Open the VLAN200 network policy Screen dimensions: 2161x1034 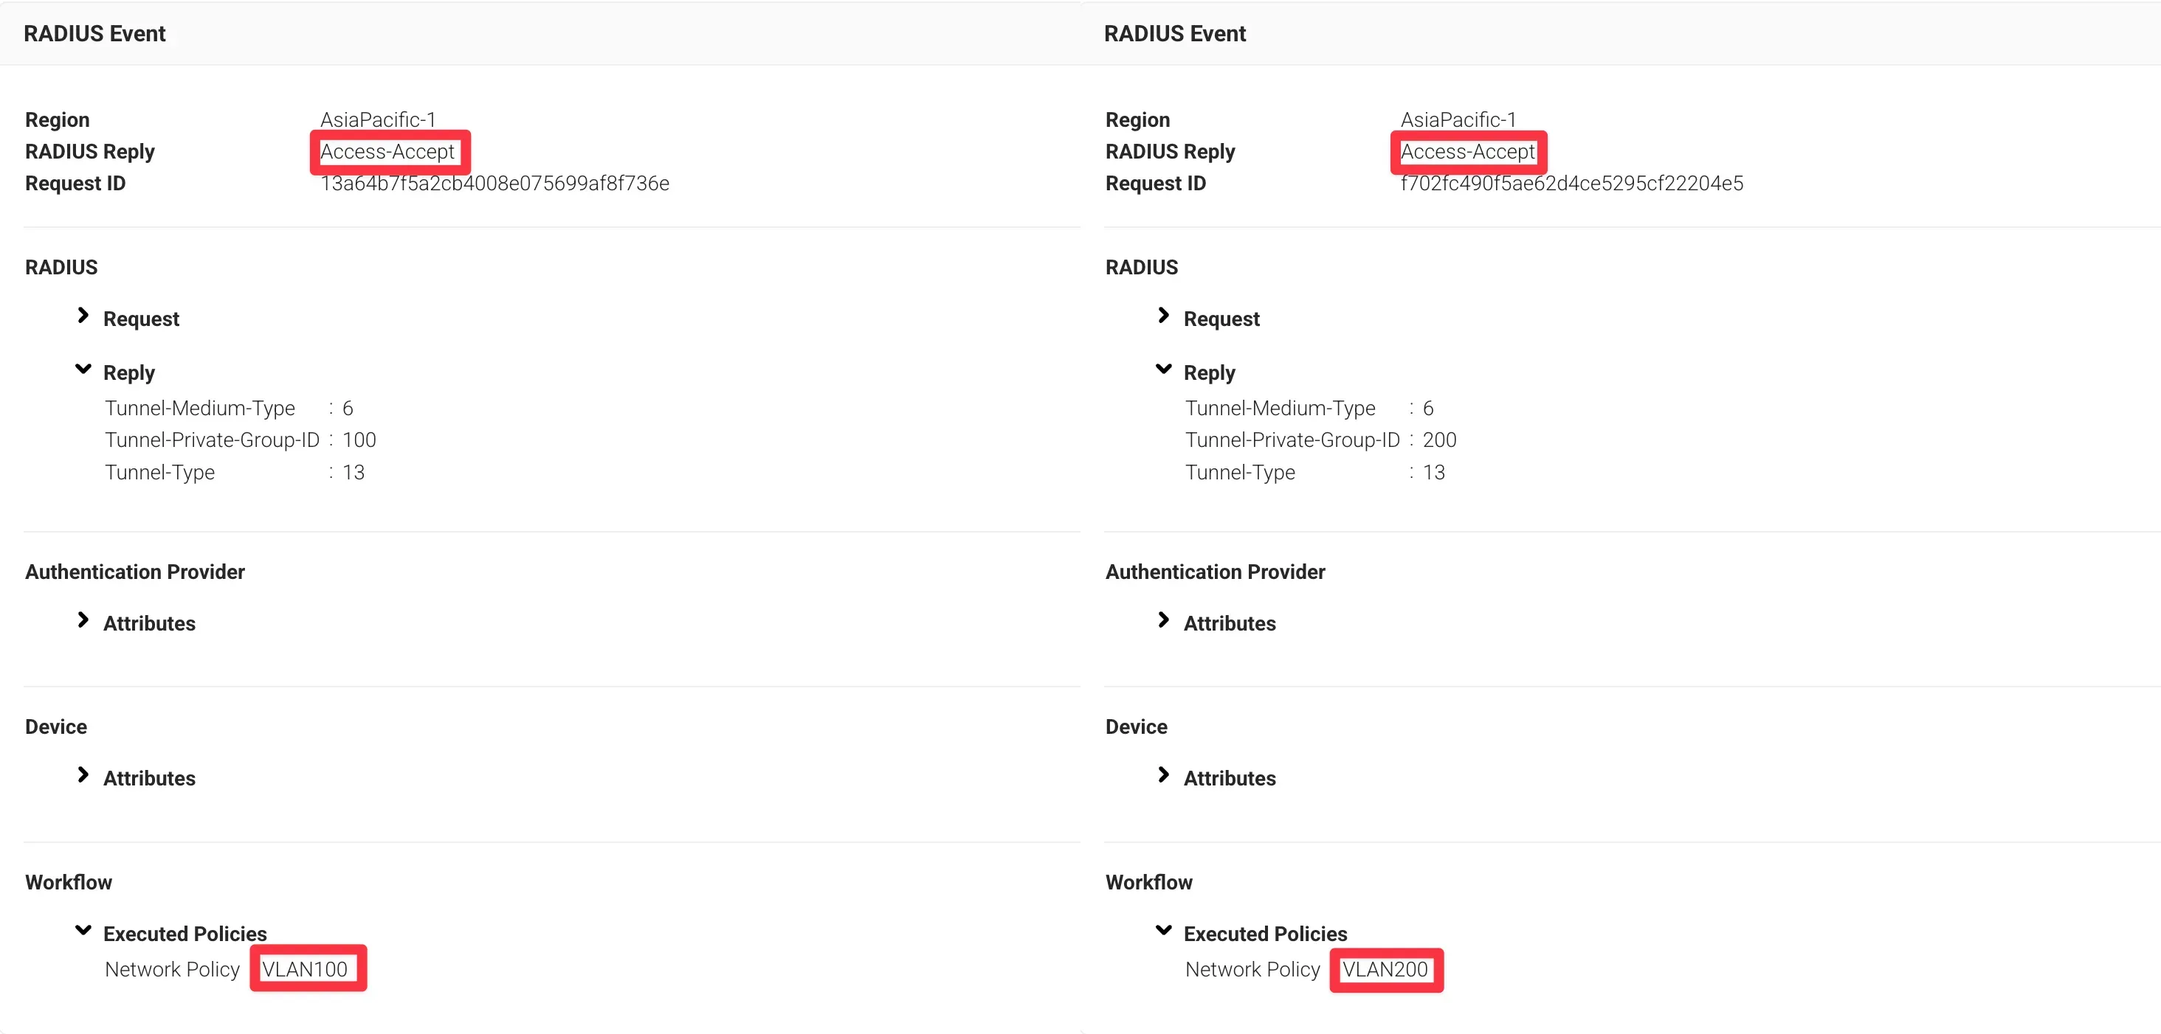(x=1385, y=969)
